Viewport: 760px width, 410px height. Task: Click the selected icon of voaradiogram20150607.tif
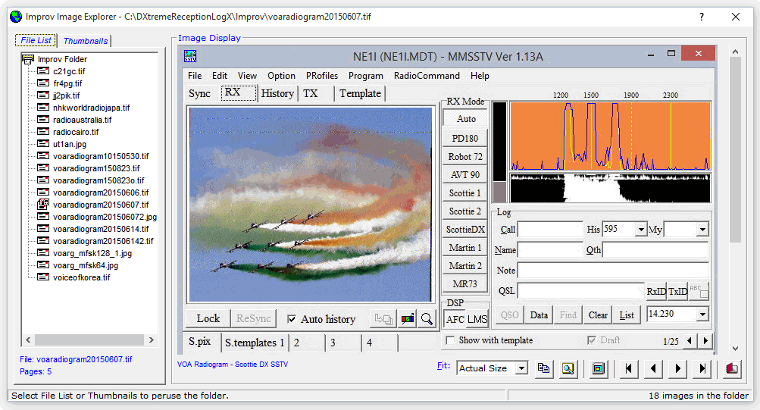[x=44, y=205]
